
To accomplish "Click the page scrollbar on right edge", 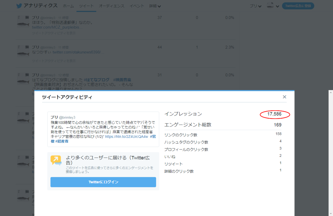I will (x=331, y=153).
